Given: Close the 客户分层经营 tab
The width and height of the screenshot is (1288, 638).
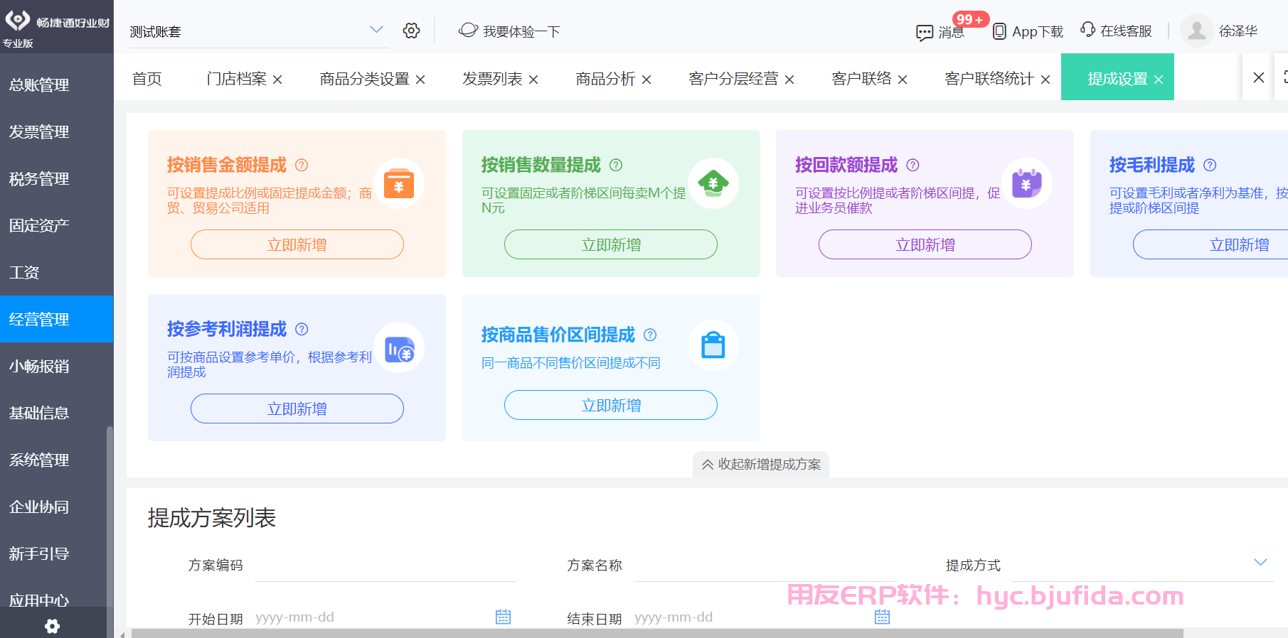Looking at the screenshot, I should pos(789,80).
